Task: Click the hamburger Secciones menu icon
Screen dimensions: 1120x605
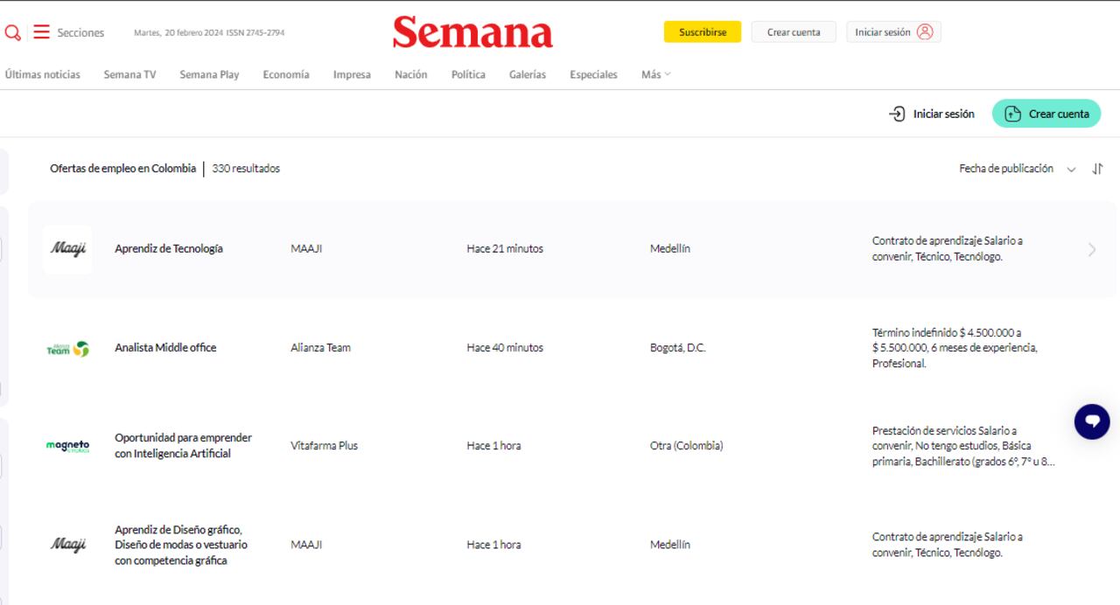Action: 41,32
